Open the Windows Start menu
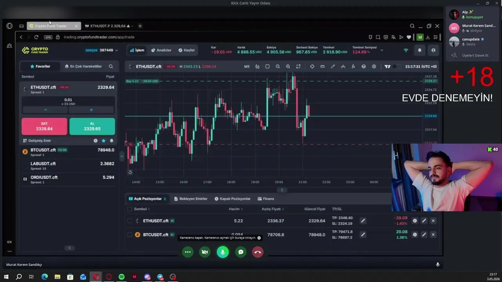The width and height of the screenshot is (502, 282). [x=6, y=277]
